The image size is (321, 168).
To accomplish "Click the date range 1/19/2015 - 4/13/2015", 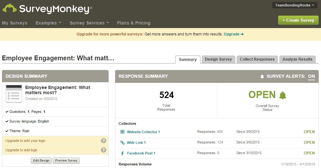I will click(298, 164).
